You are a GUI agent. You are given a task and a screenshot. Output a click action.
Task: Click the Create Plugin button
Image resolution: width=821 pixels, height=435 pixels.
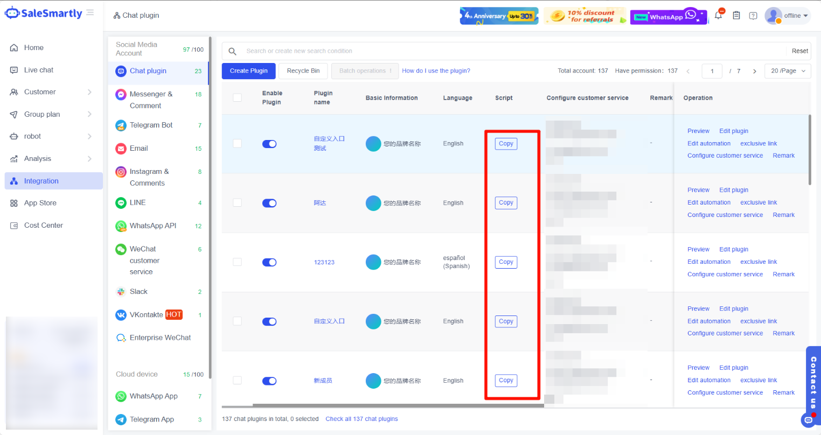(x=249, y=71)
